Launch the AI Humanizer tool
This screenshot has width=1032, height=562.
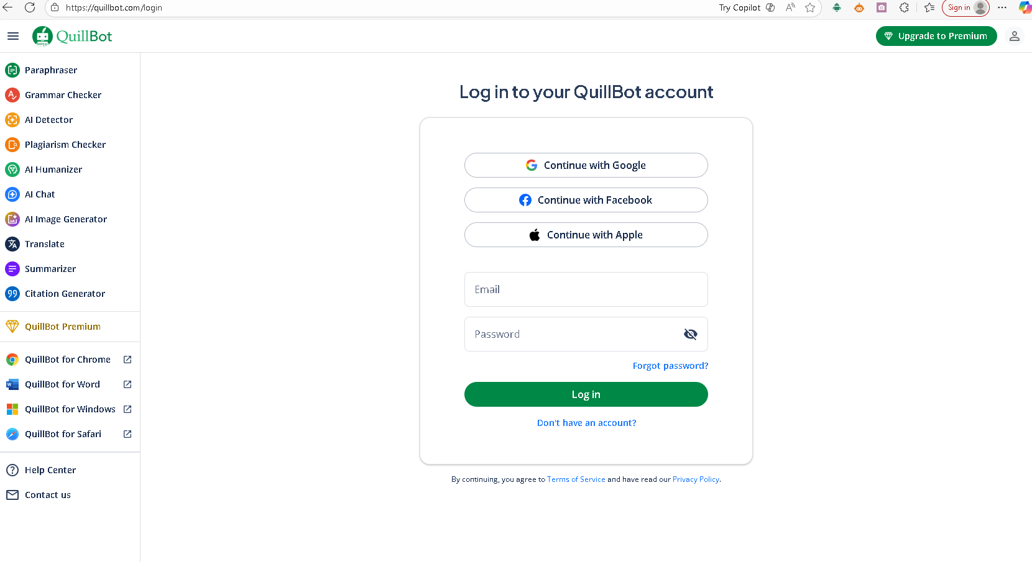tap(53, 170)
